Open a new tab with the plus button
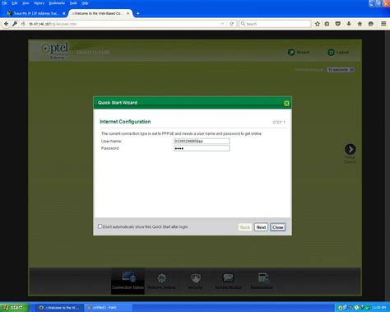 coord(138,13)
